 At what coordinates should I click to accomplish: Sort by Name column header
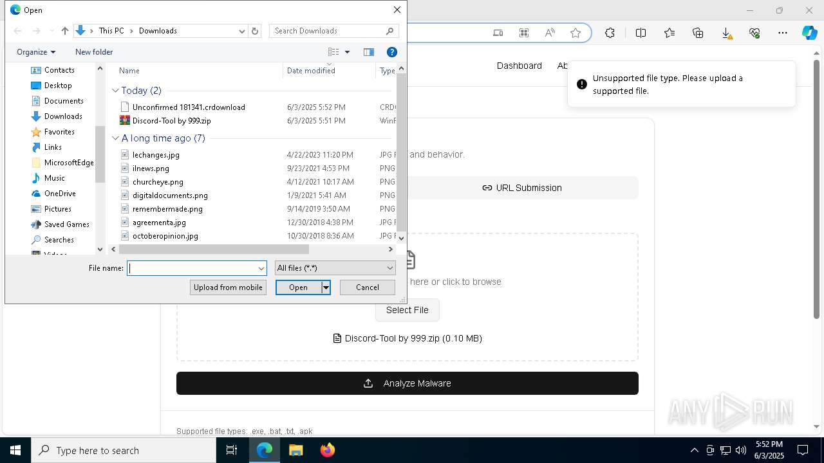(129, 71)
